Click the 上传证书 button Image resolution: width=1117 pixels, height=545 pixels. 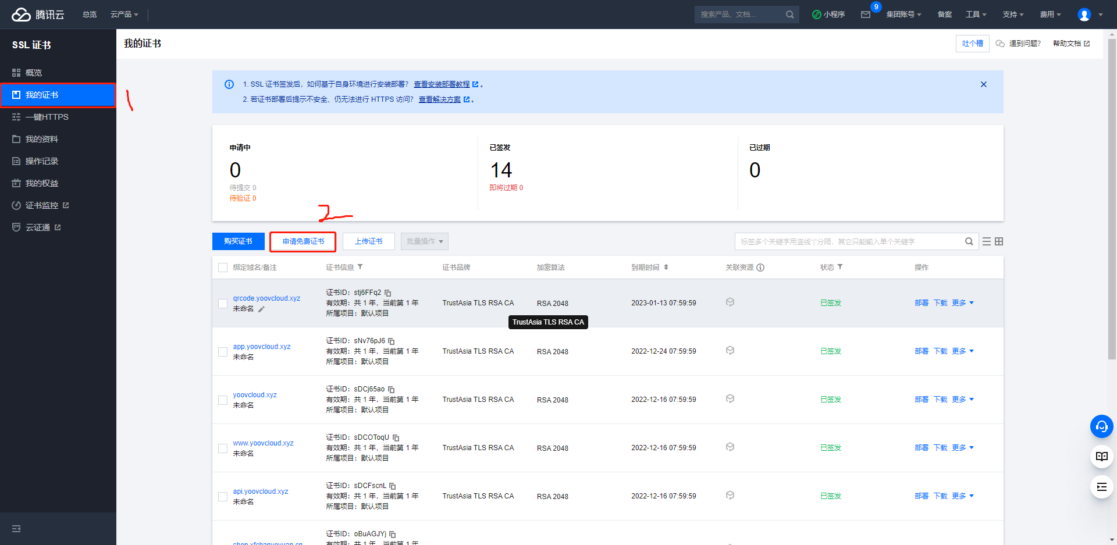(x=369, y=241)
